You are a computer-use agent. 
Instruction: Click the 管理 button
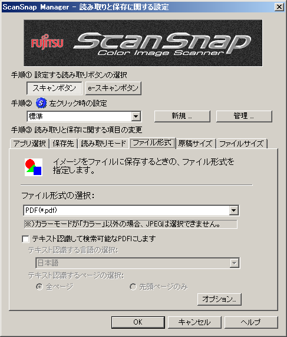pos(244,116)
